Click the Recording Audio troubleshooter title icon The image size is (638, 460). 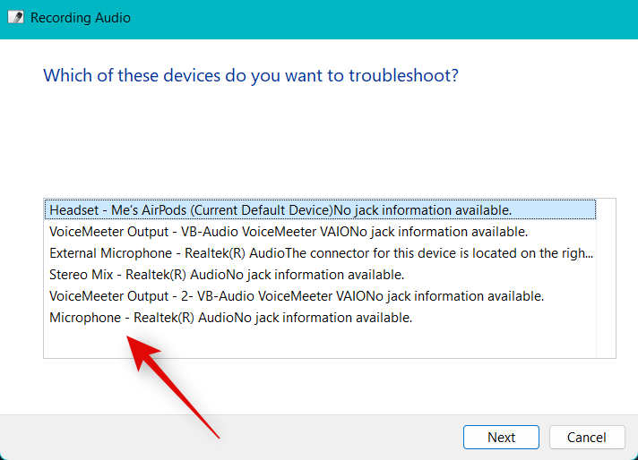coord(15,17)
